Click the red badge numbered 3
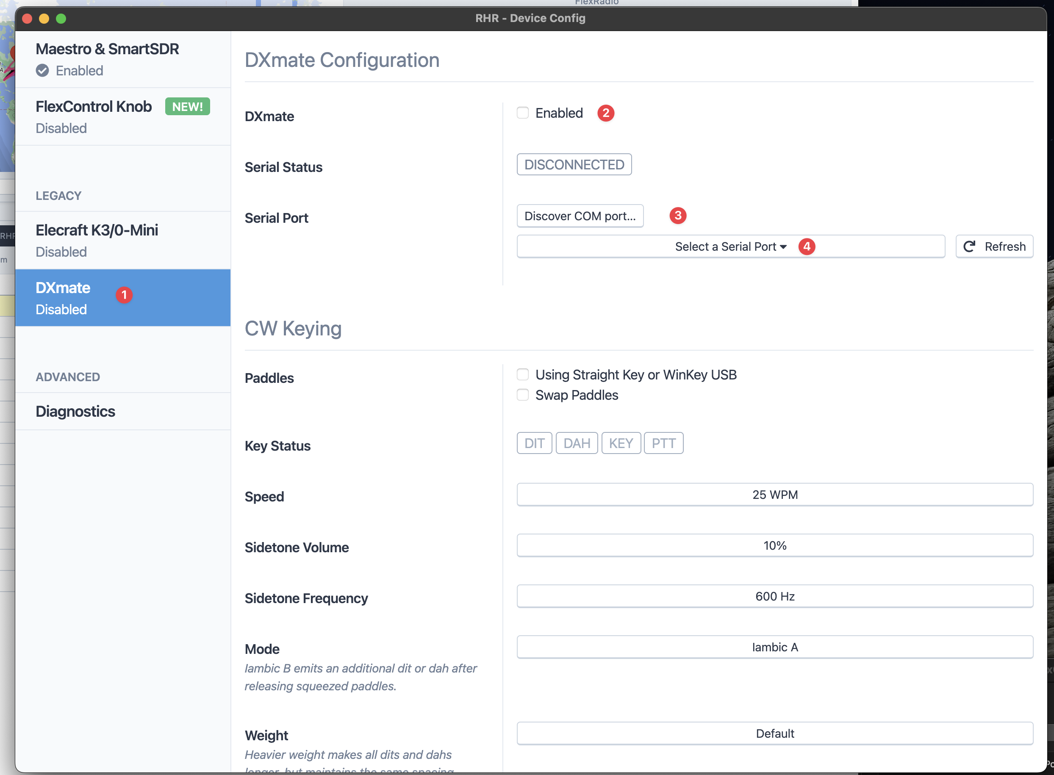 click(677, 216)
